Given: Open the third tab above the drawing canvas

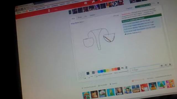Looking at the screenshot, I should click(86, 16).
